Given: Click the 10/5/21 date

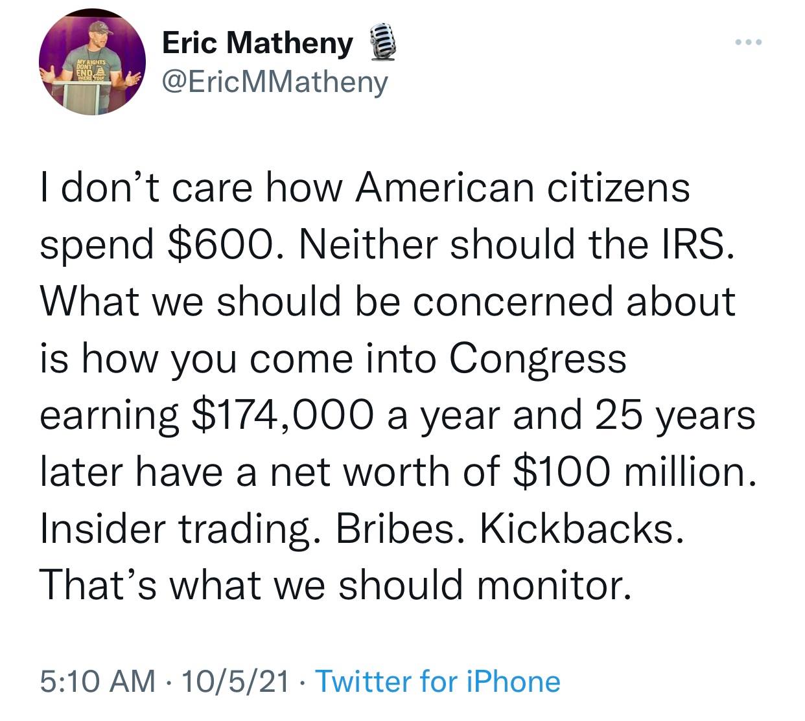Looking at the screenshot, I should [237, 681].
